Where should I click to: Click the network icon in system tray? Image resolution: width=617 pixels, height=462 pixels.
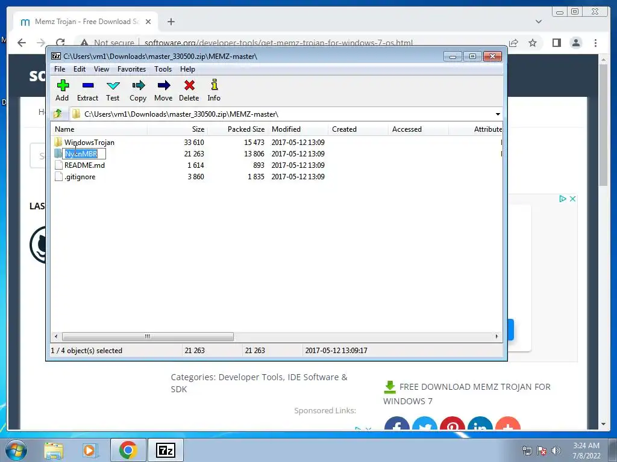(x=527, y=451)
